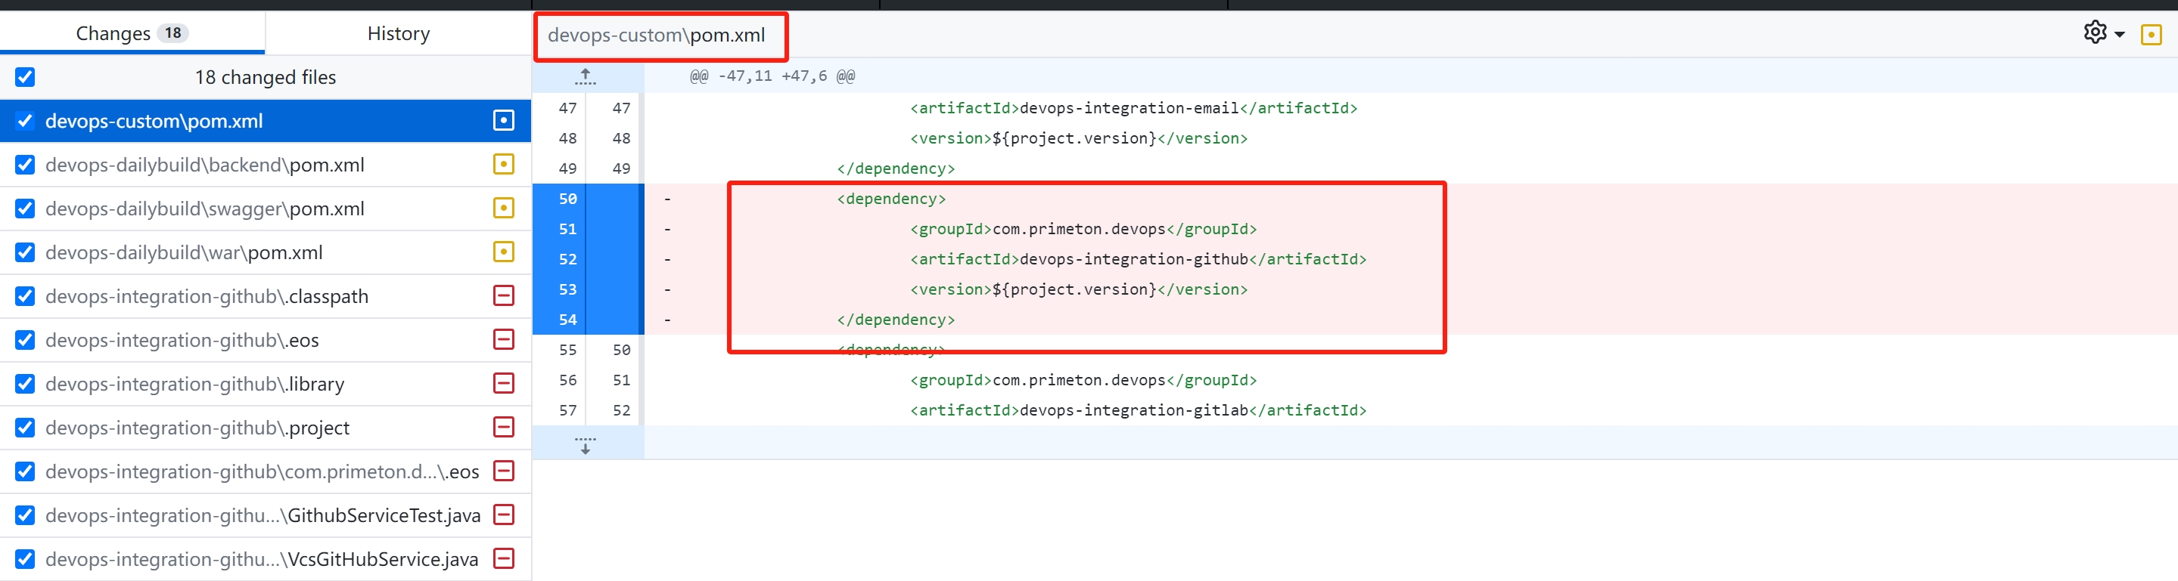The width and height of the screenshot is (2178, 581).
Task: Uncheck devops-integration-github\.library checkbox
Action: [26, 385]
